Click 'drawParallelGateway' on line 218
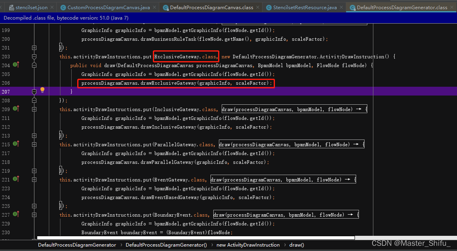Screen dimensions: 457x251 167,162
